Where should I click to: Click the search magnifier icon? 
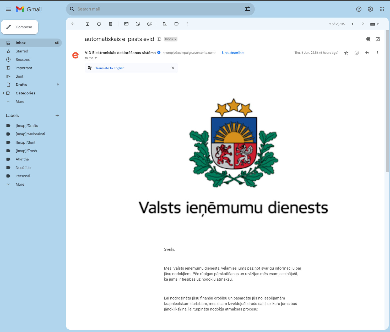72,9
